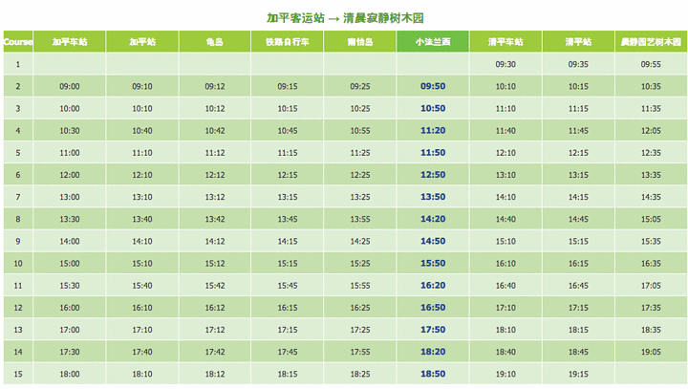Viewport: 688px width, 389px height.
Task: Click the 18:00 departure time
Action: click(70, 374)
